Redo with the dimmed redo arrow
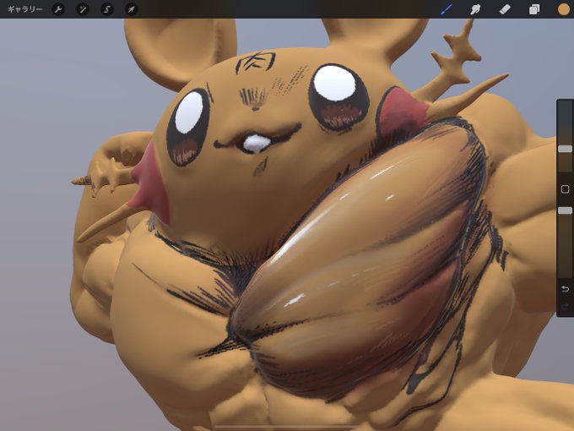This screenshot has height=431, width=574. (x=565, y=307)
